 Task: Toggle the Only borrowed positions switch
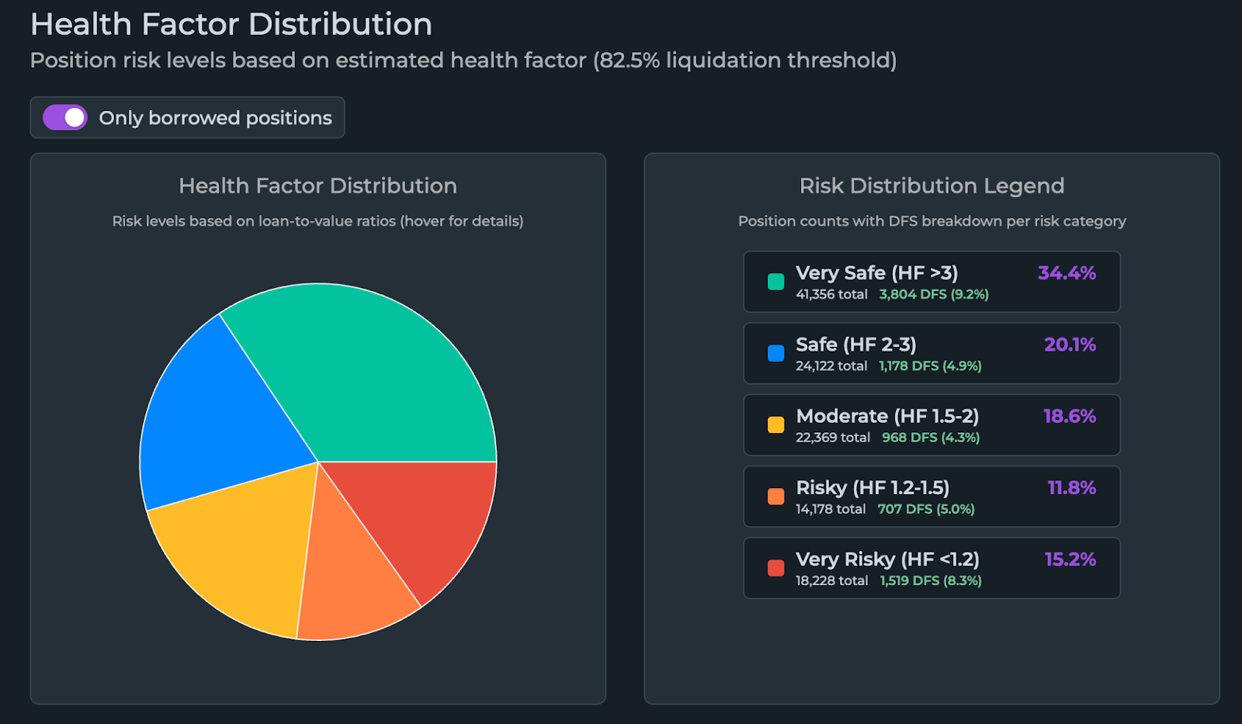pos(65,118)
